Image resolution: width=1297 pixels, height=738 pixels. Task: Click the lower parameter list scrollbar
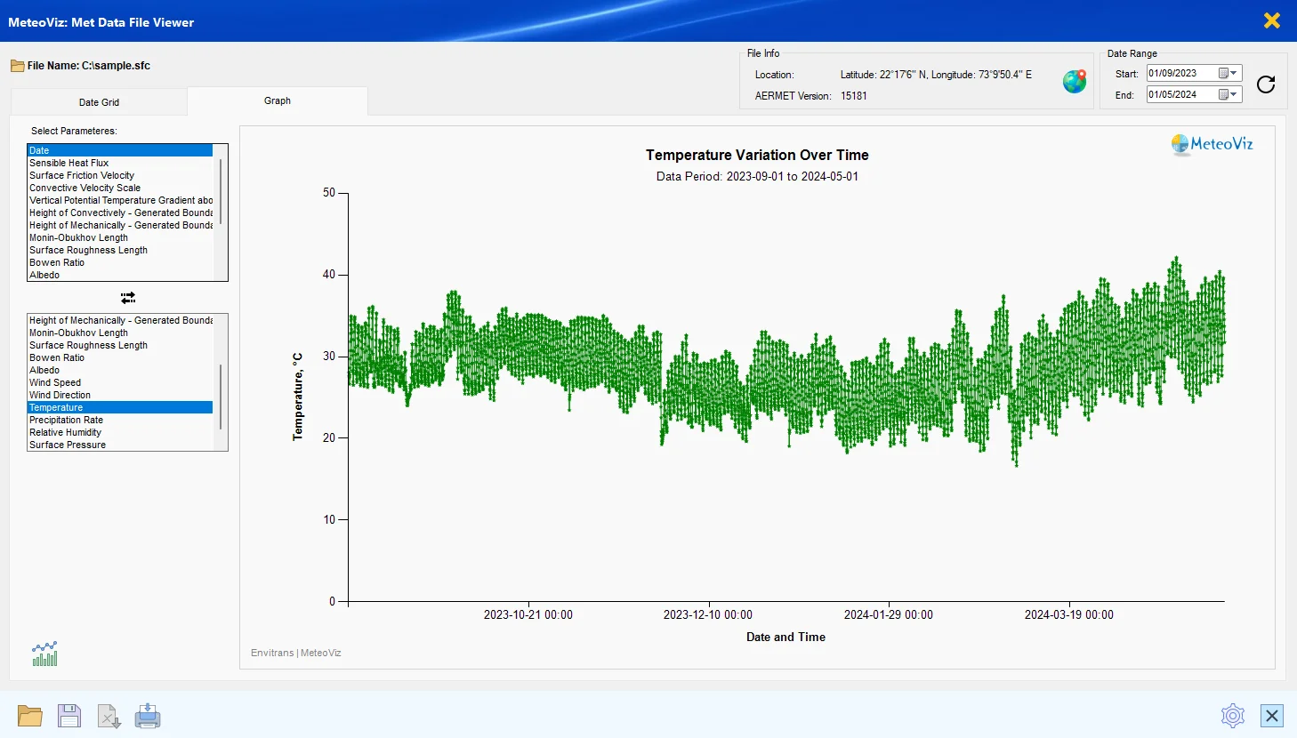pos(221,396)
